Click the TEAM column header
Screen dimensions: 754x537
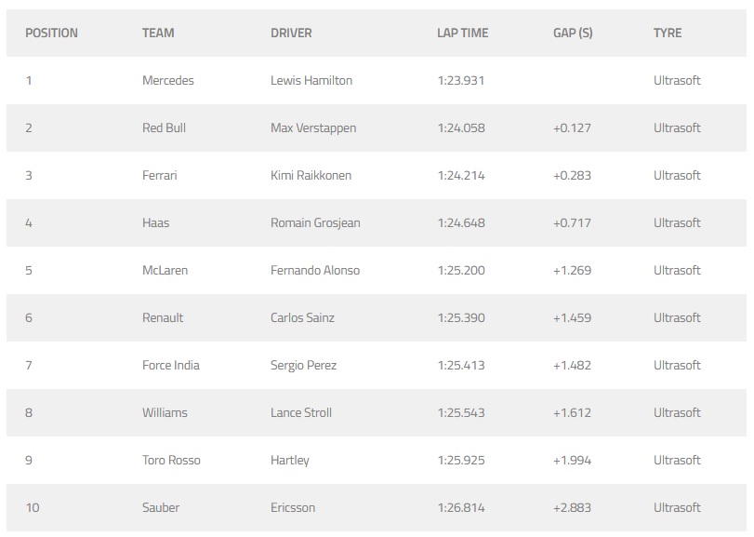click(x=158, y=34)
